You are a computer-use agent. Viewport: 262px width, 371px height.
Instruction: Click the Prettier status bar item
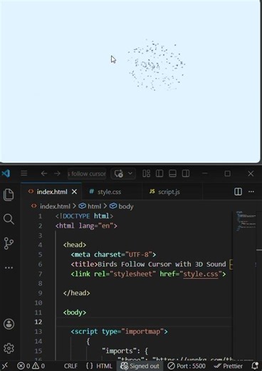228,366
